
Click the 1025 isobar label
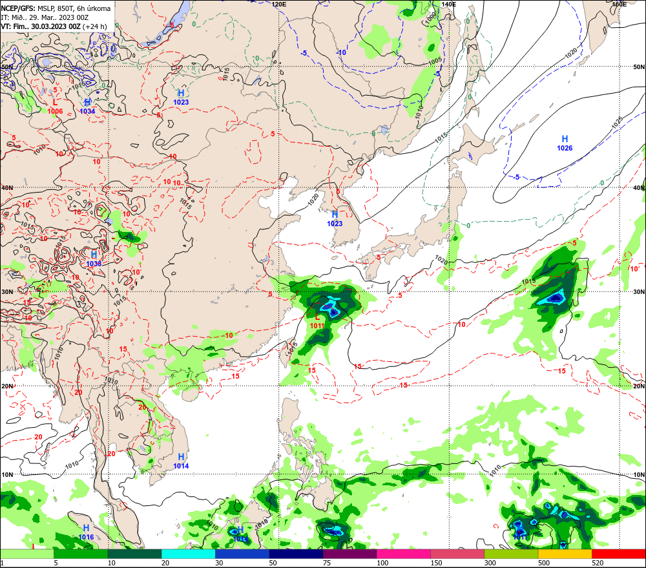click(x=617, y=122)
